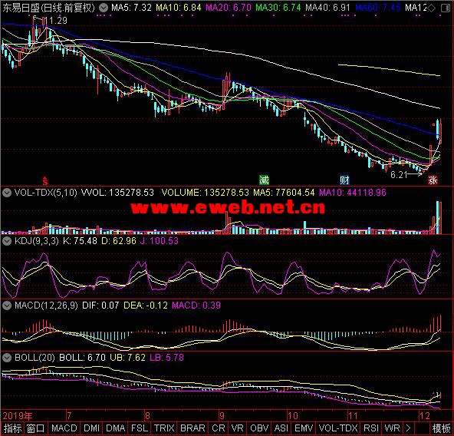This screenshot has height=436, width=454.
Task: Switch to the MACD indicator tab
Action: pos(64,428)
